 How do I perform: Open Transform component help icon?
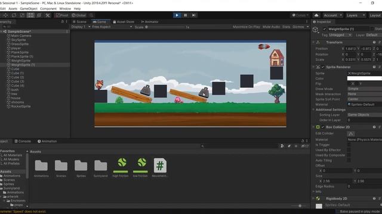click(374, 42)
